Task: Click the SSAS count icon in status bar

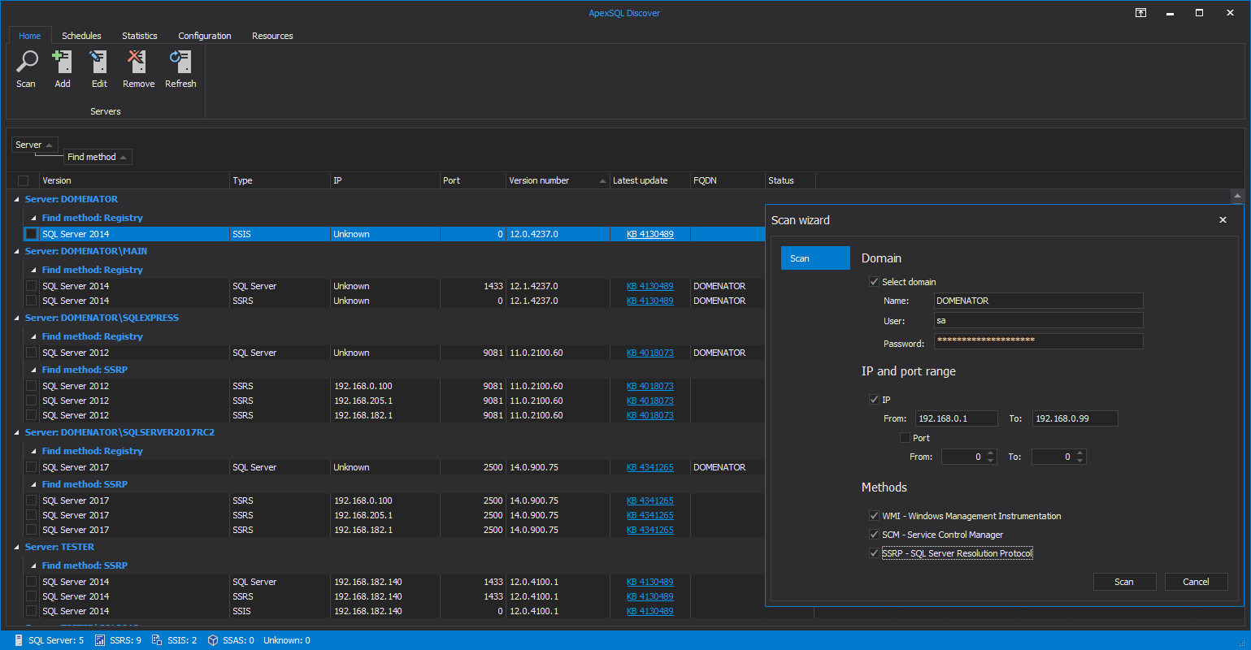Action: tap(213, 640)
